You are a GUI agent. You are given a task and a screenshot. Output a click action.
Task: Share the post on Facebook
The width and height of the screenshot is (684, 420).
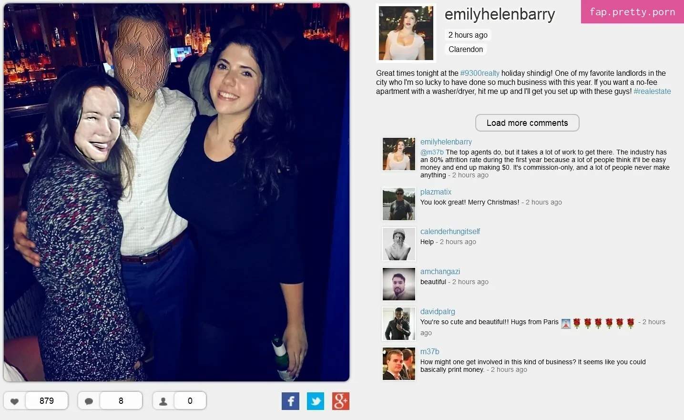coord(291,401)
